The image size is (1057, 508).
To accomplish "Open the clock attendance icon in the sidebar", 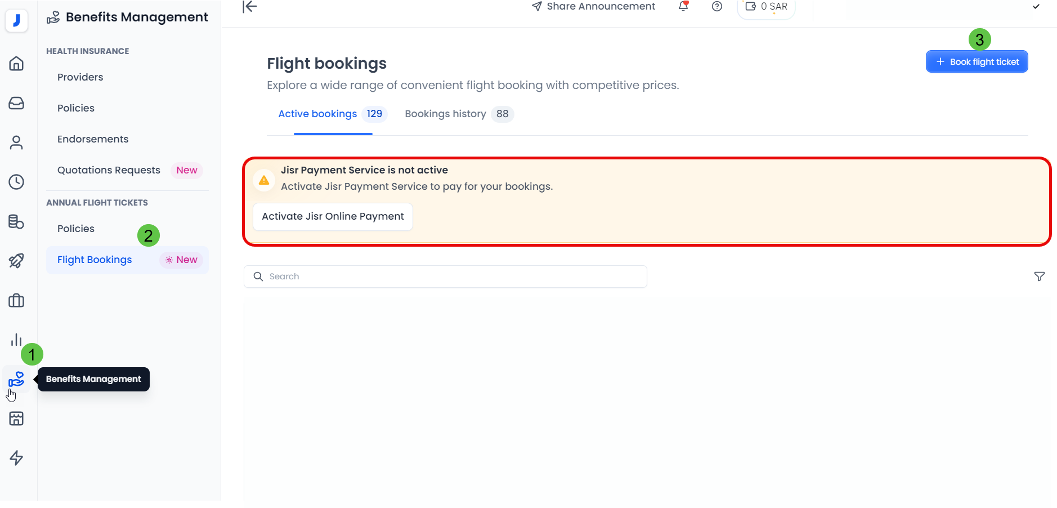I will click(x=16, y=182).
